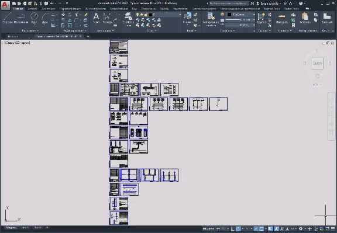Image resolution: width=337 pixels, height=233 pixels.
Task: Toggle grid display in status bar
Action: point(218,229)
